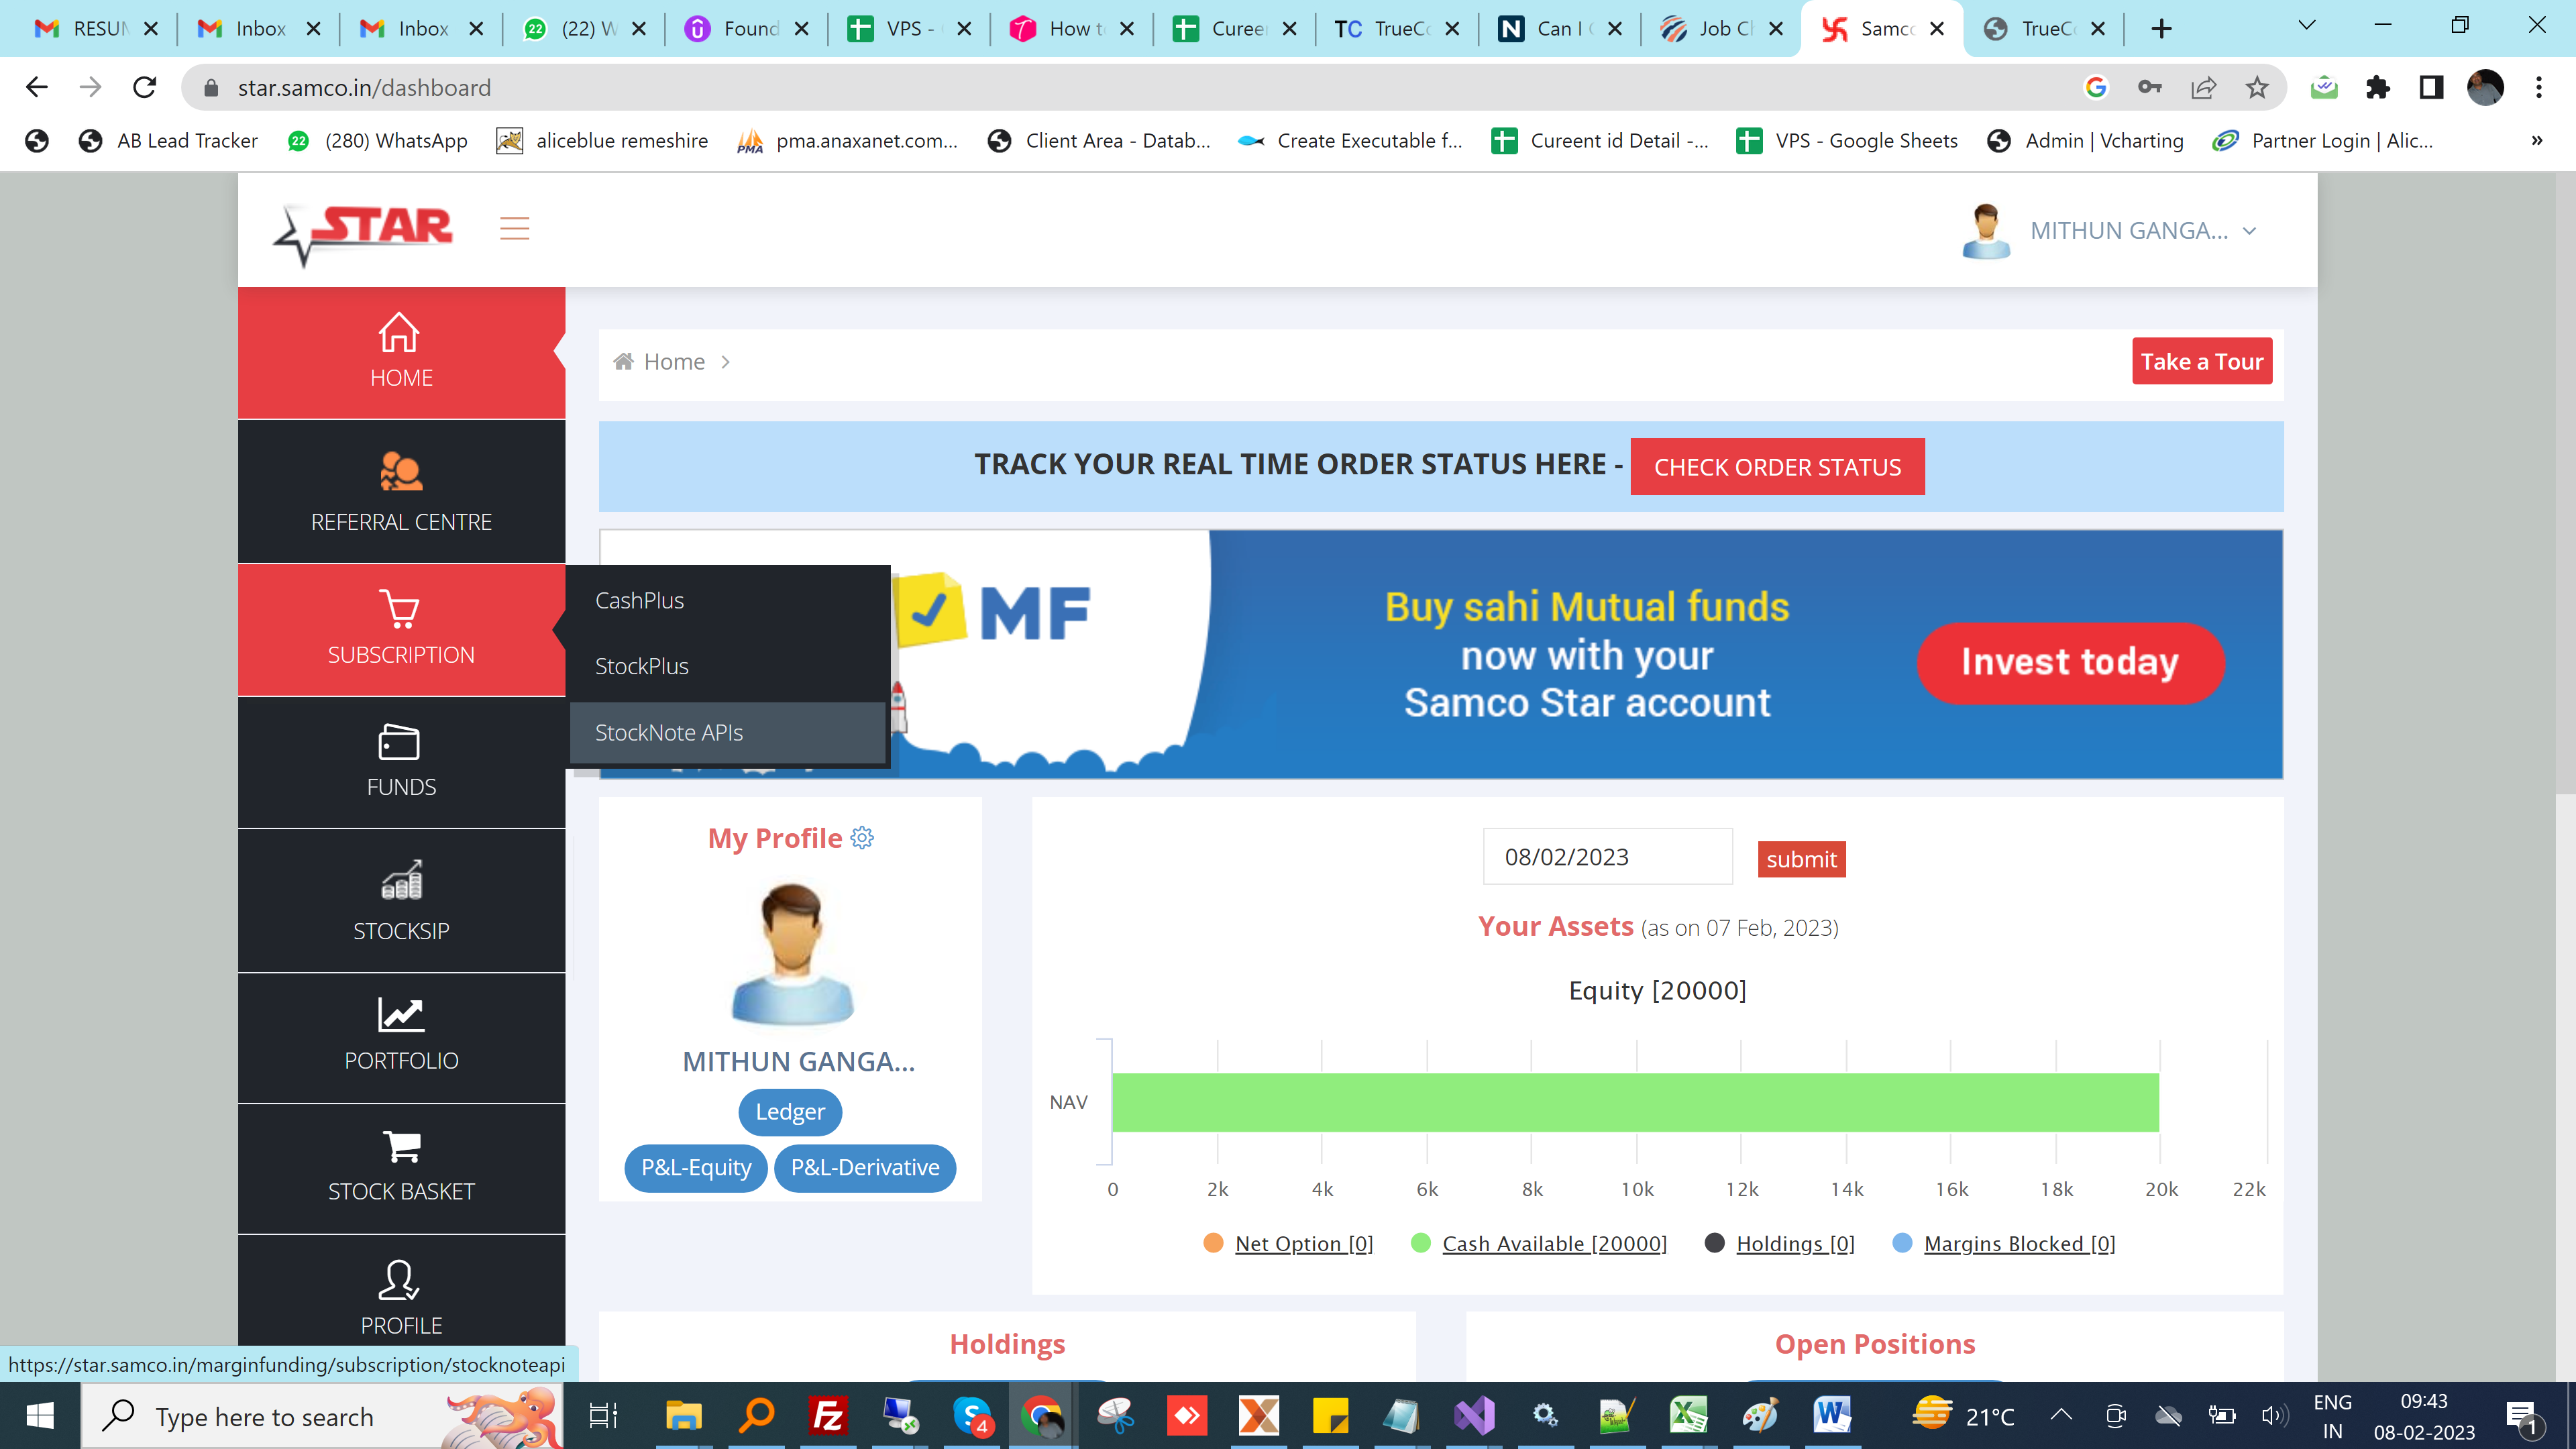Click the Invest today button
Image resolution: width=2576 pixels, height=1449 pixels.
pyautogui.click(x=2070, y=662)
